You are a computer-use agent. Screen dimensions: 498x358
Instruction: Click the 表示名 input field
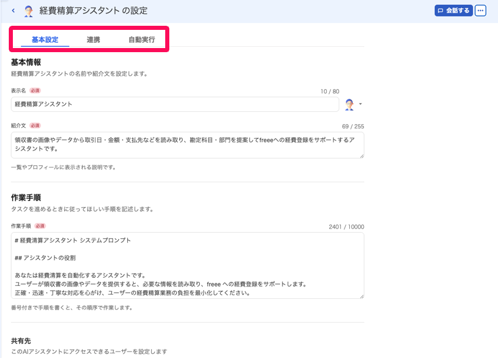(x=175, y=104)
